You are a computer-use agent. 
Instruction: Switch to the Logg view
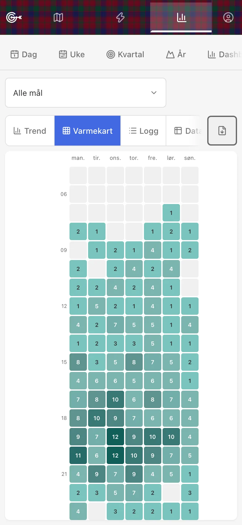click(143, 131)
